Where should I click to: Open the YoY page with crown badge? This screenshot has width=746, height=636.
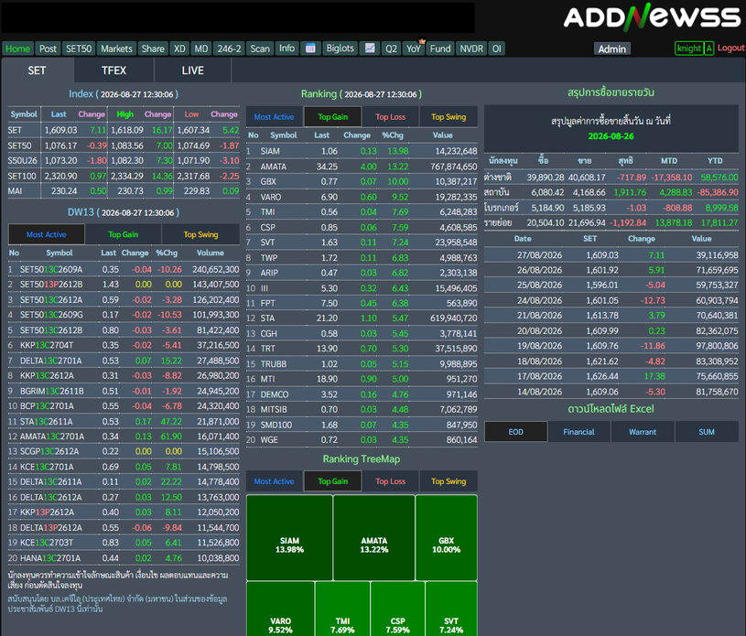[414, 49]
